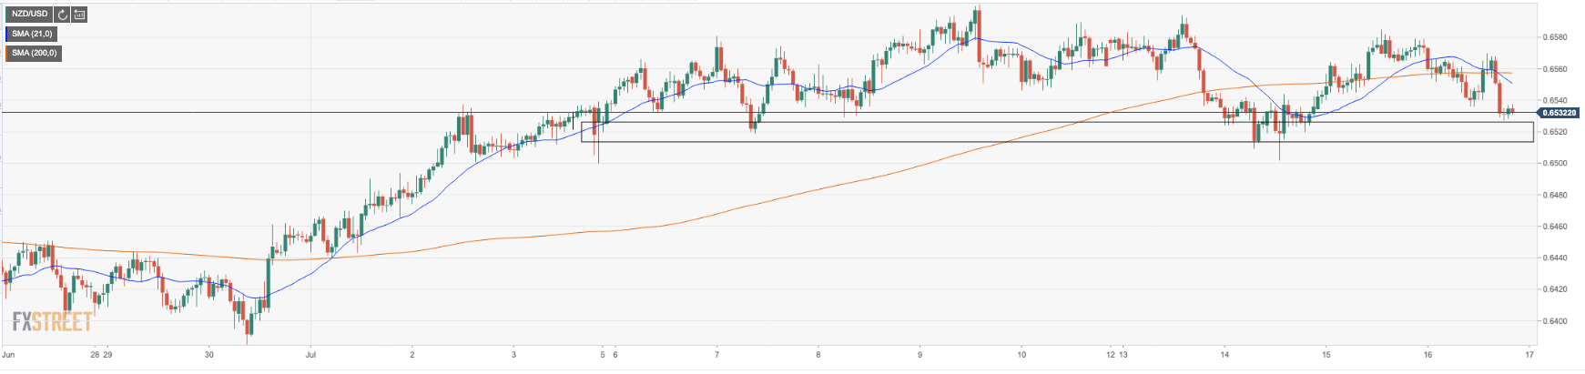Click the current price tag 0.653220
The image size is (1585, 374).
(1560, 113)
